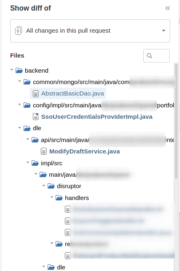Click the folder icon of the 're' folder
Image resolution: width=180 pixels, height=271 pixels.
(x=59, y=244)
